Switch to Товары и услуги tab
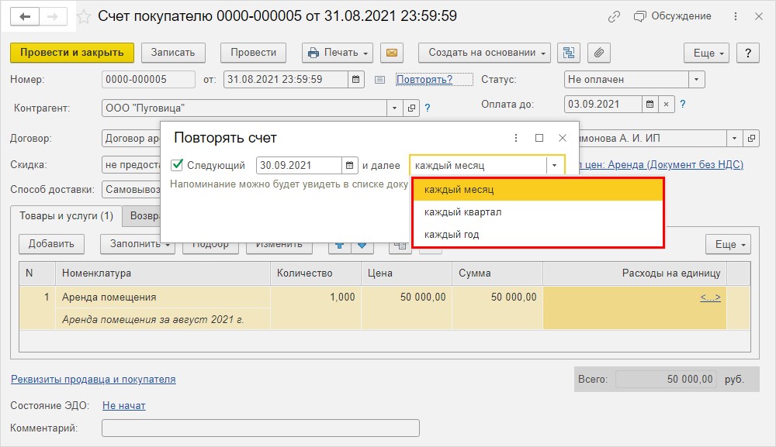Image resolution: width=776 pixels, height=447 pixels. click(x=66, y=216)
